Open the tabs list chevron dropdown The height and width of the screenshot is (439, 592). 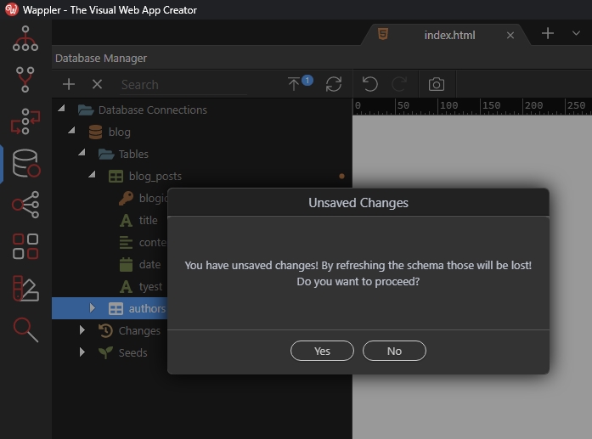(576, 33)
